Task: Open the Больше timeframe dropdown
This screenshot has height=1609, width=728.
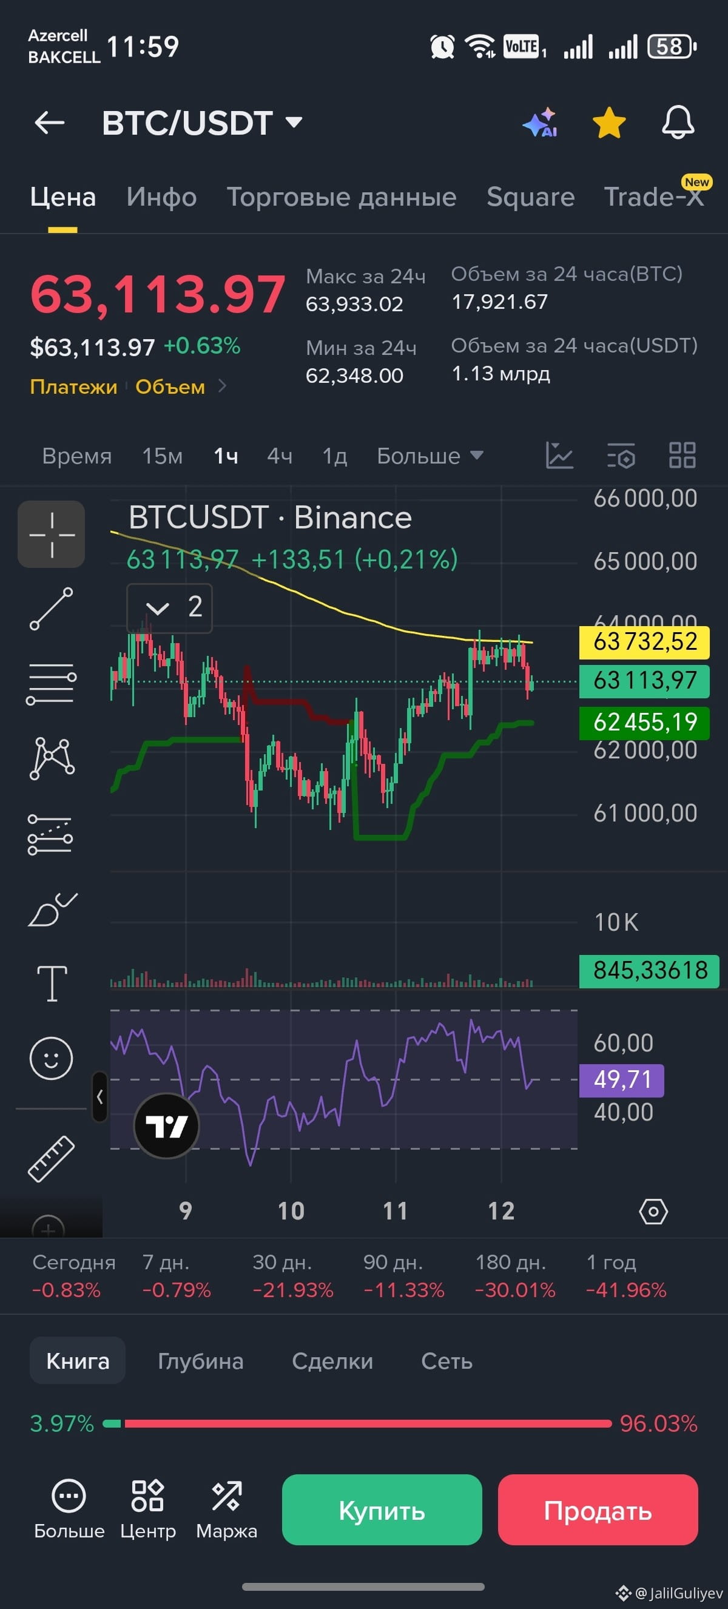Action: 430,456
